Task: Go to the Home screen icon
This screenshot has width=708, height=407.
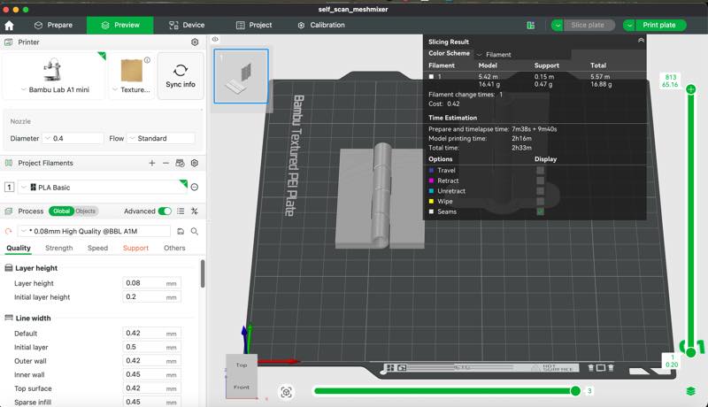Action: (x=9, y=26)
